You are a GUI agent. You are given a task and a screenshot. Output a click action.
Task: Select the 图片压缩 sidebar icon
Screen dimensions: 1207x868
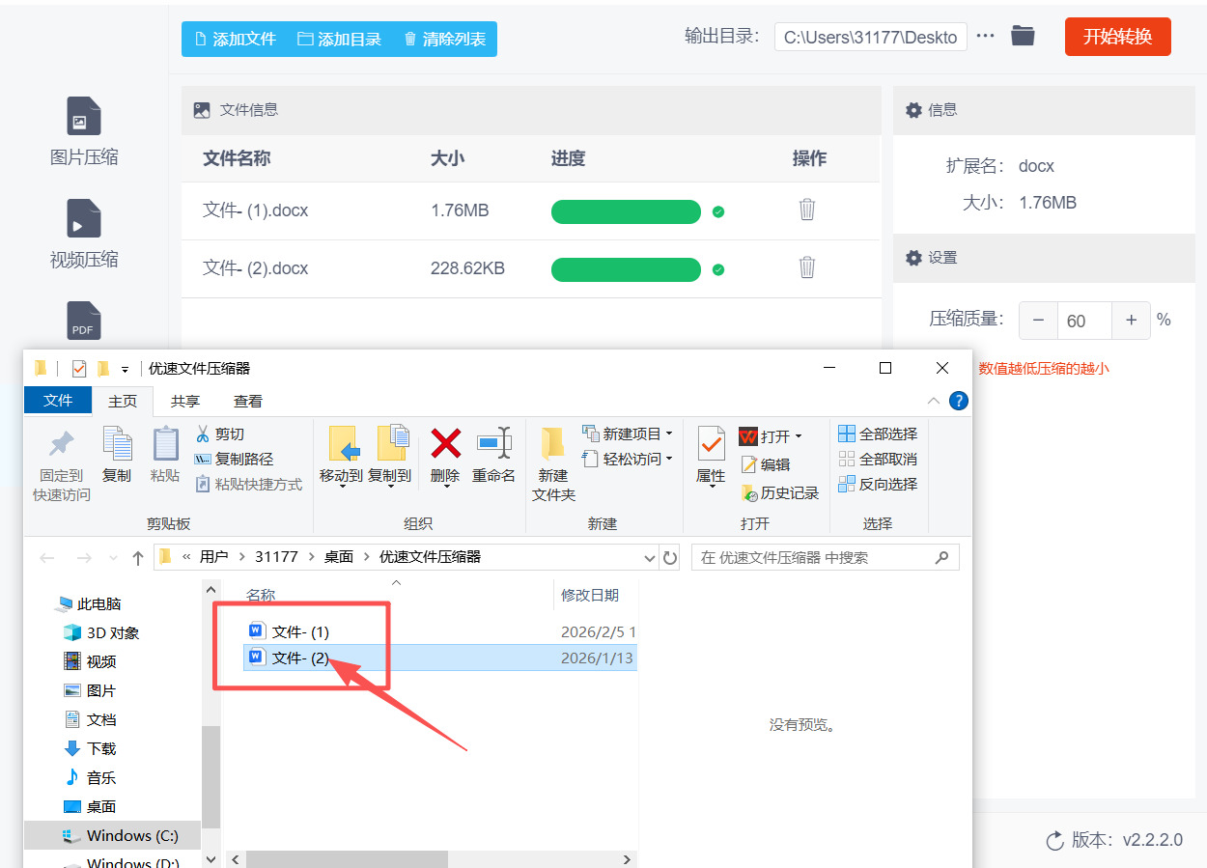pyautogui.click(x=83, y=130)
